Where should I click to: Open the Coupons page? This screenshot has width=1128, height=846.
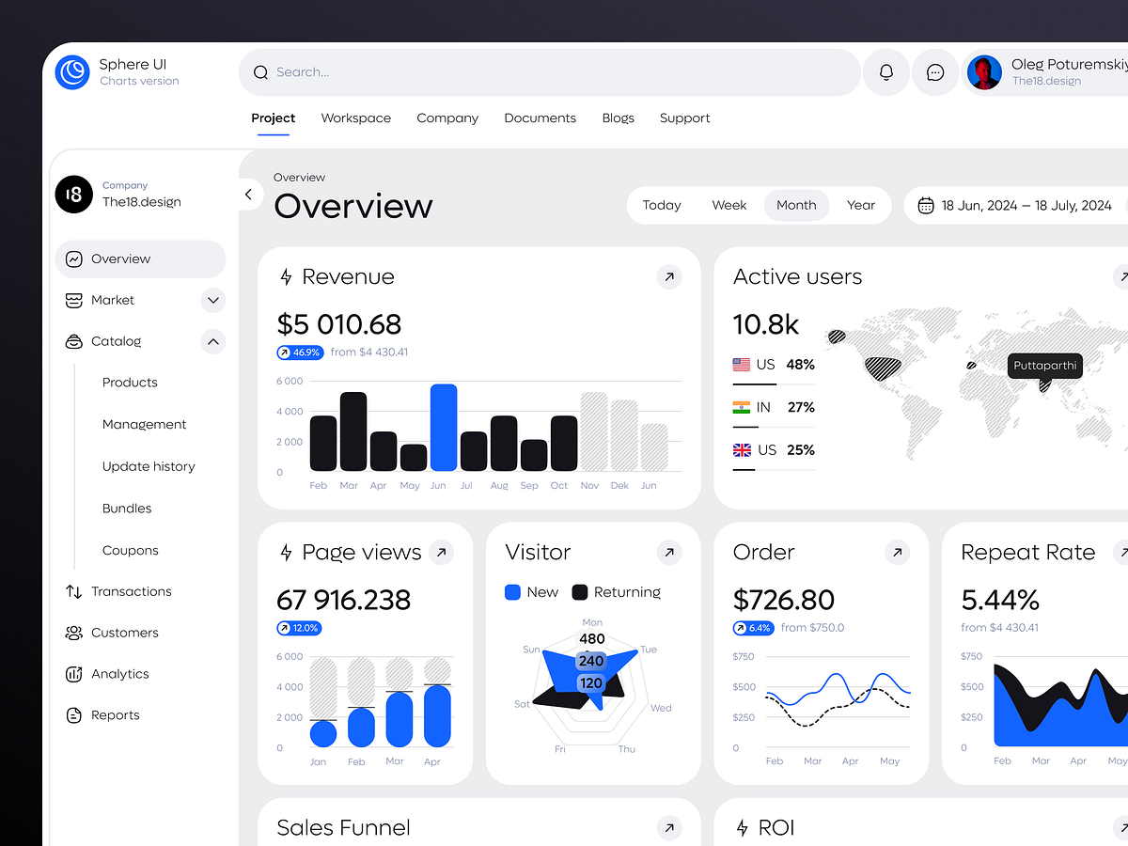[x=130, y=550]
